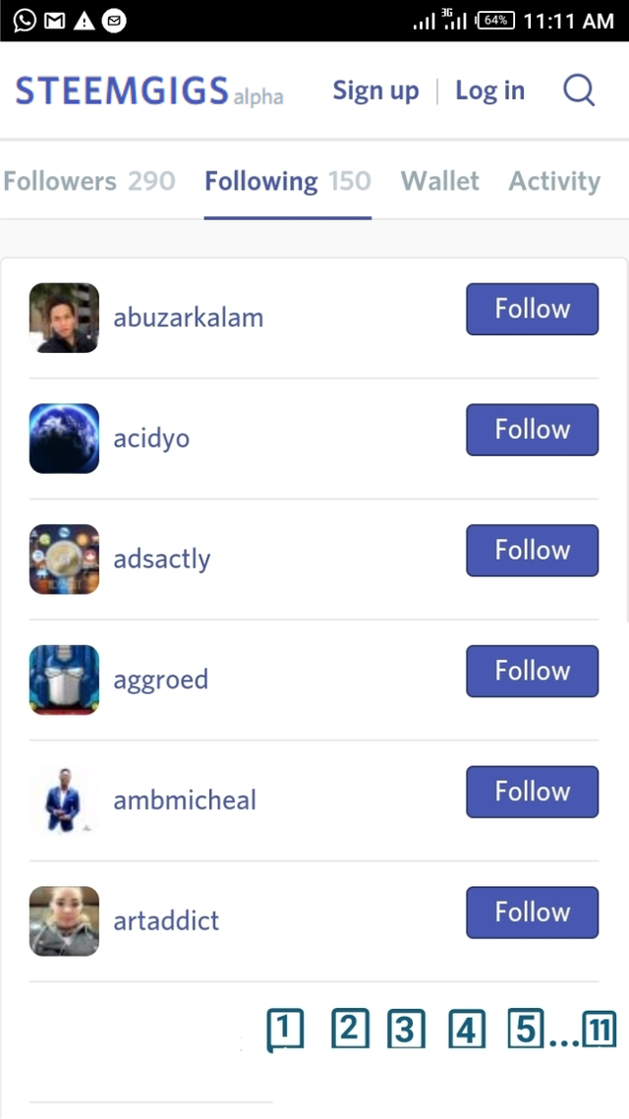Viewport: 629px width, 1119px height.
Task: Follow user artaddict
Action: click(533, 913)
